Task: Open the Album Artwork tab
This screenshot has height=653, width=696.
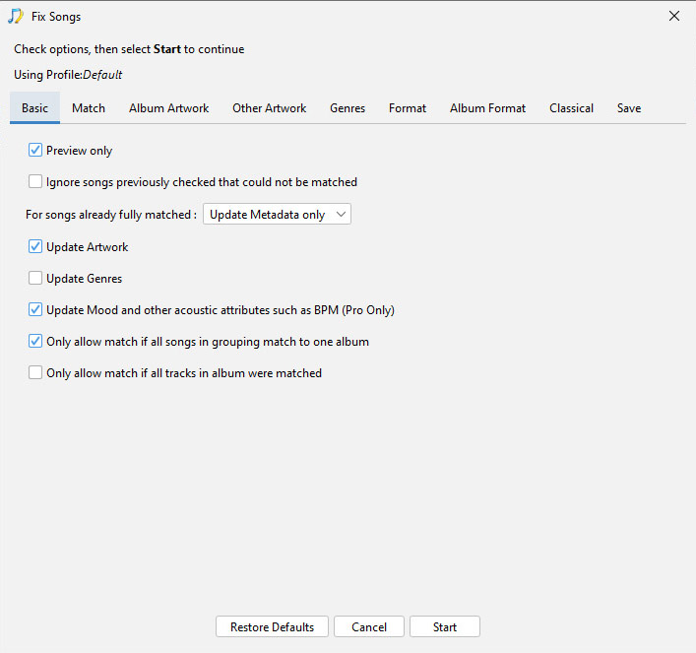Action: point(168,108)
